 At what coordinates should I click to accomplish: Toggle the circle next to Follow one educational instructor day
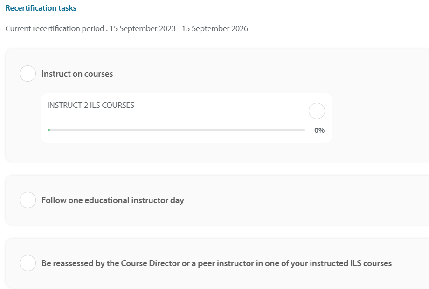28,200
